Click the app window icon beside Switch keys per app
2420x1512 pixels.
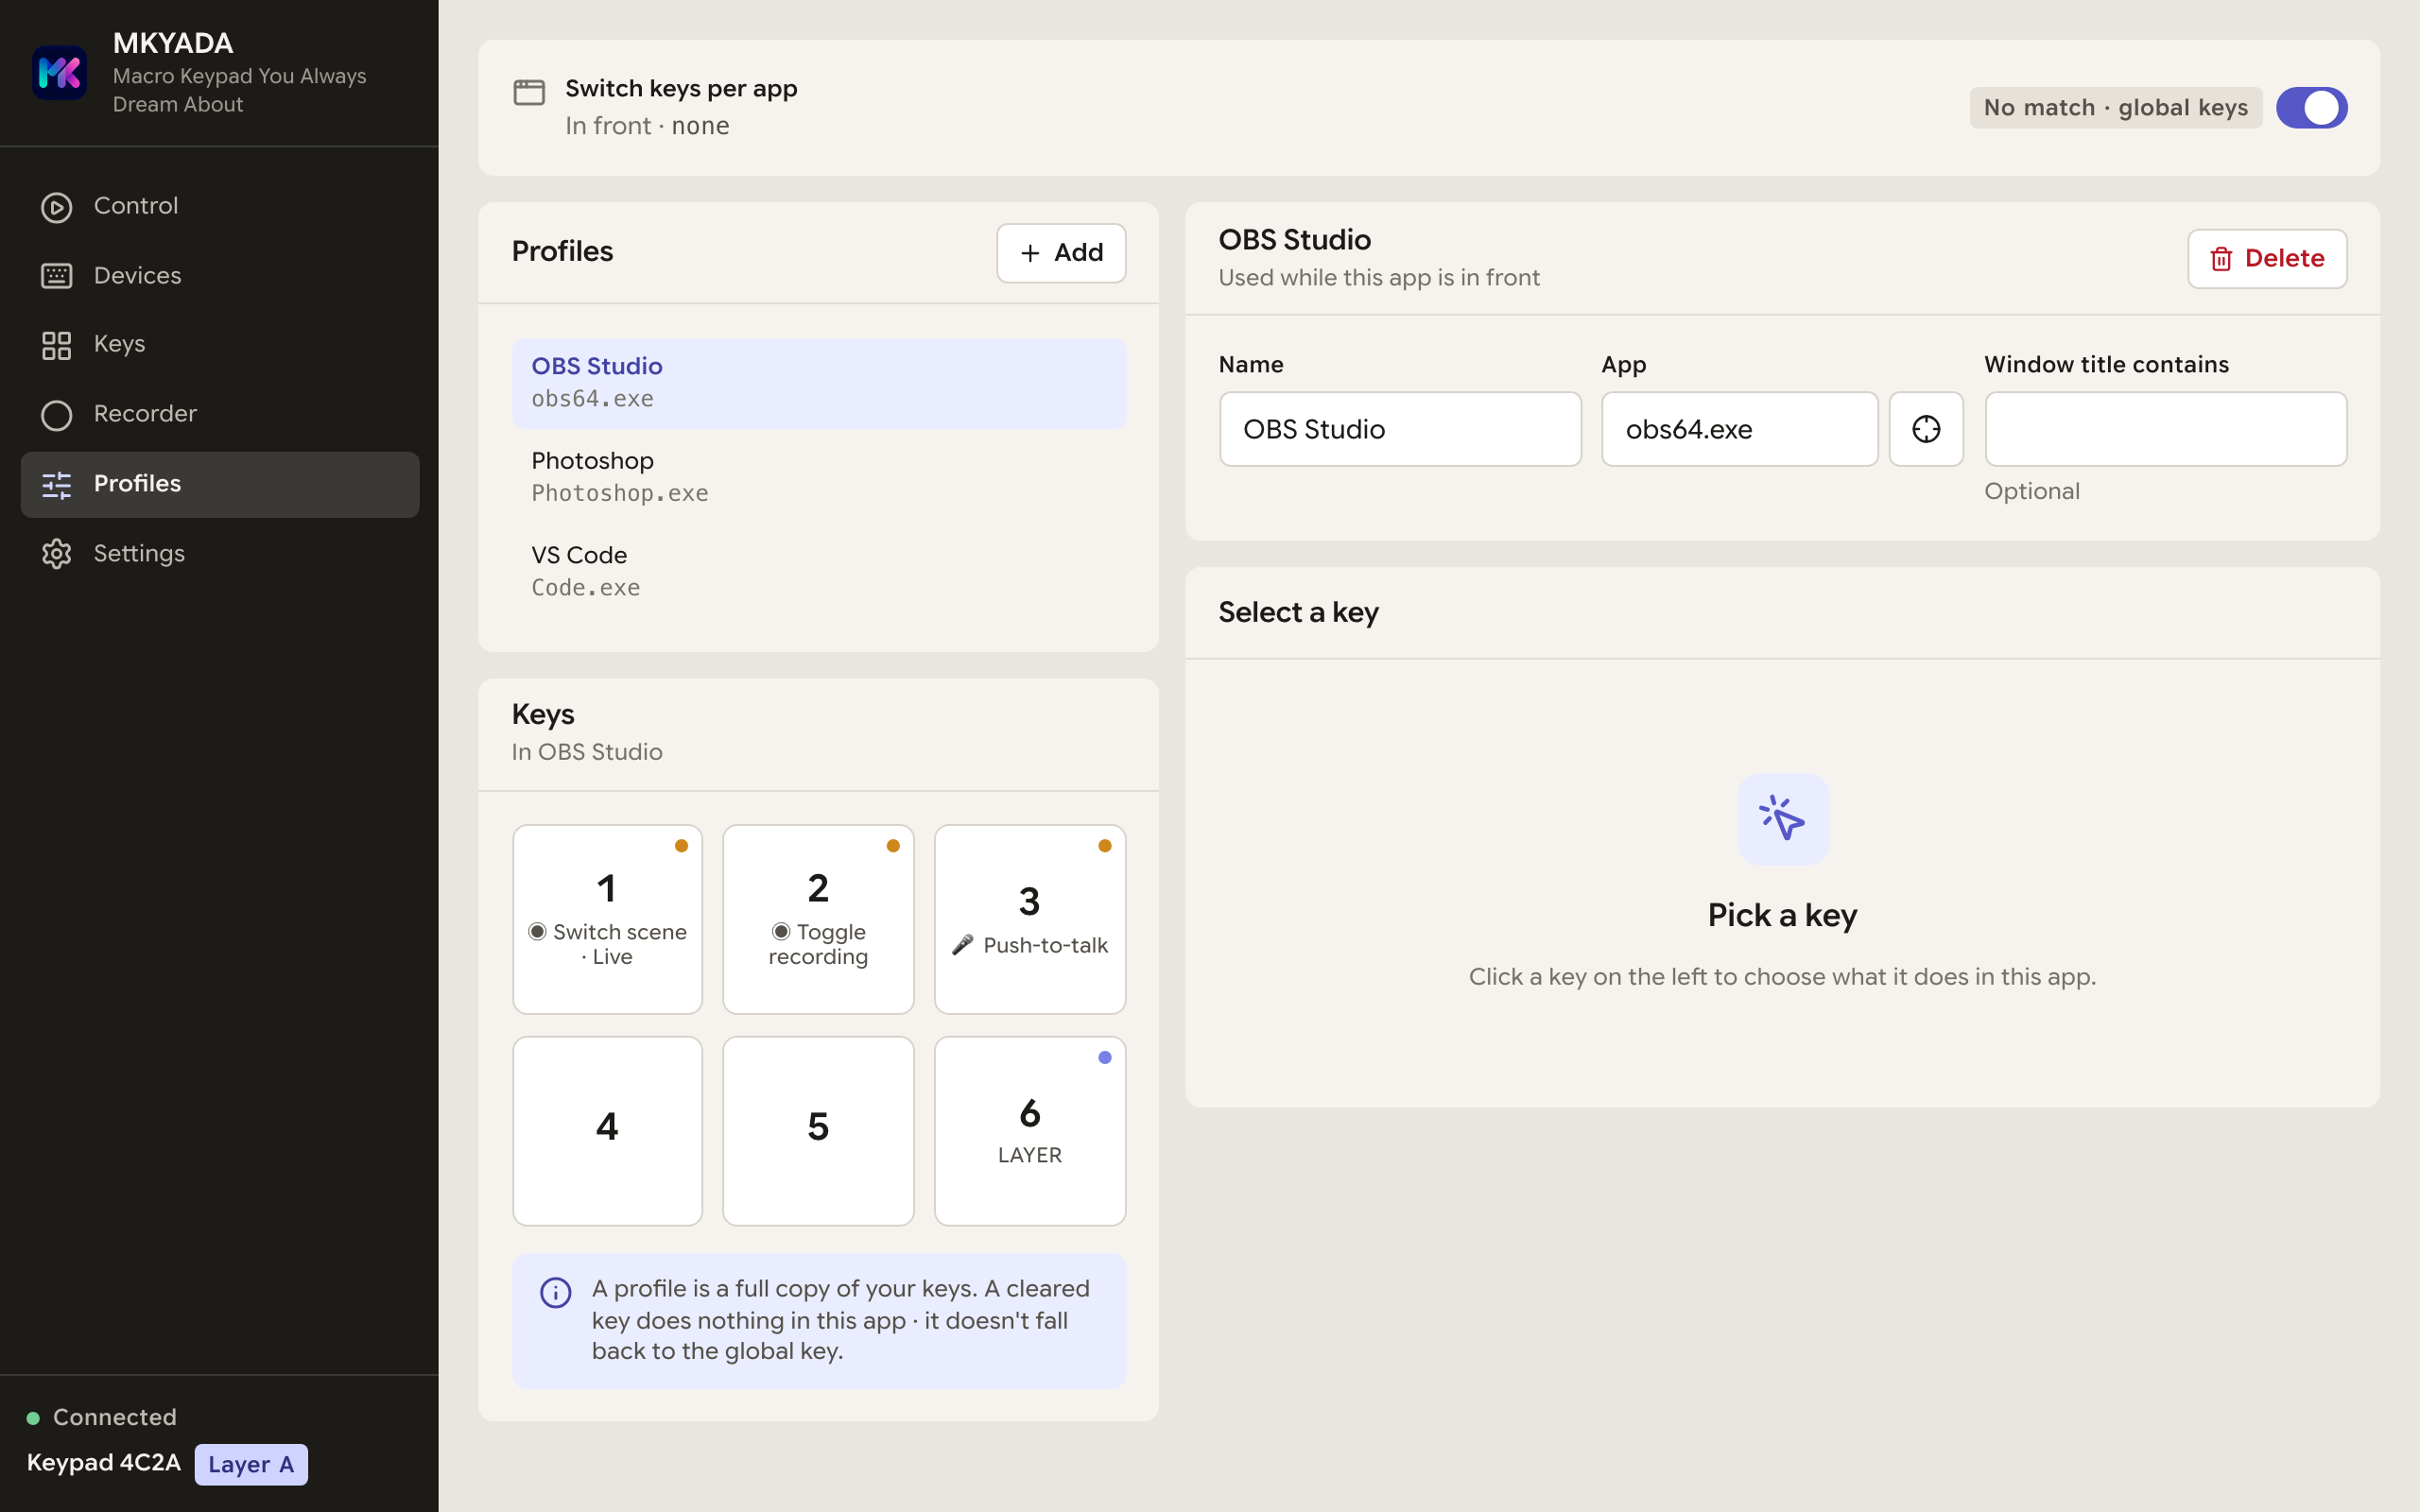pos(529,92)
